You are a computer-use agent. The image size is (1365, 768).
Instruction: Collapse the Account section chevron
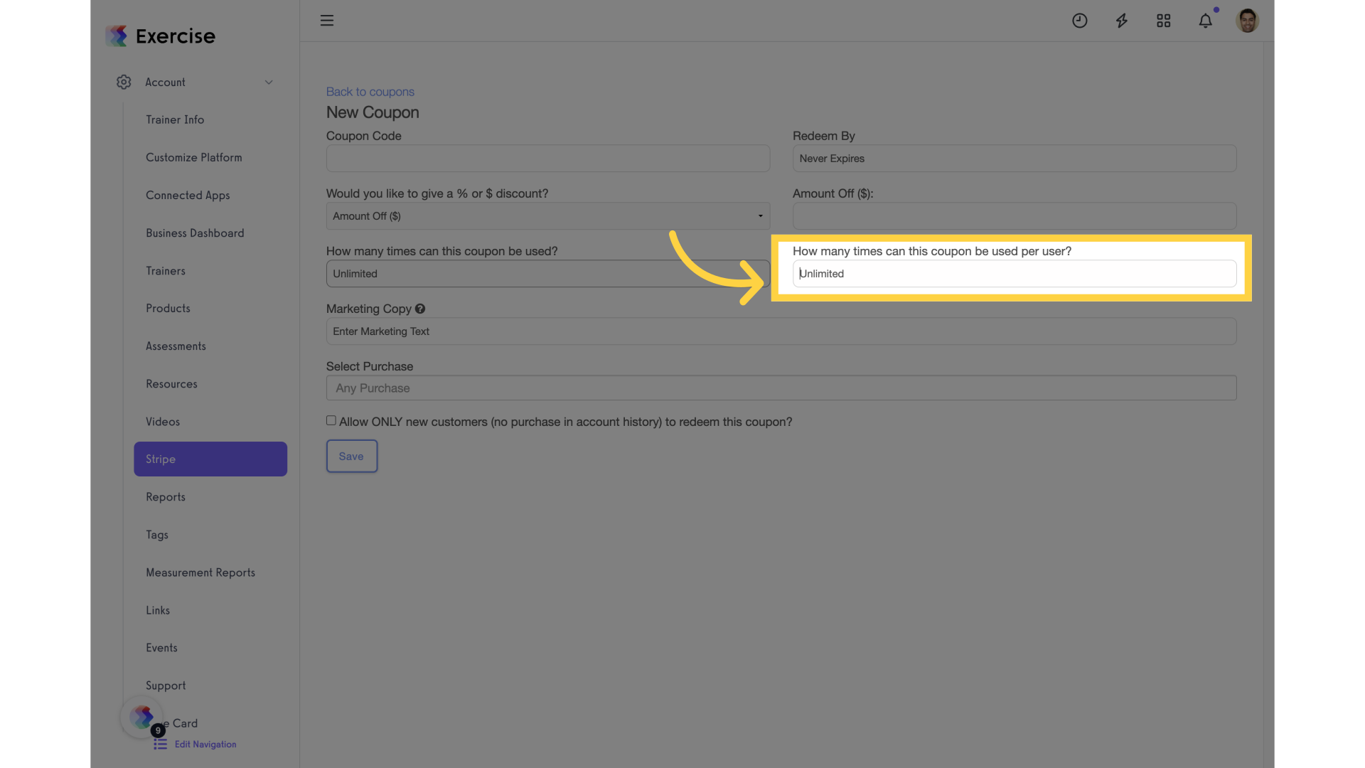pos(269,82)
